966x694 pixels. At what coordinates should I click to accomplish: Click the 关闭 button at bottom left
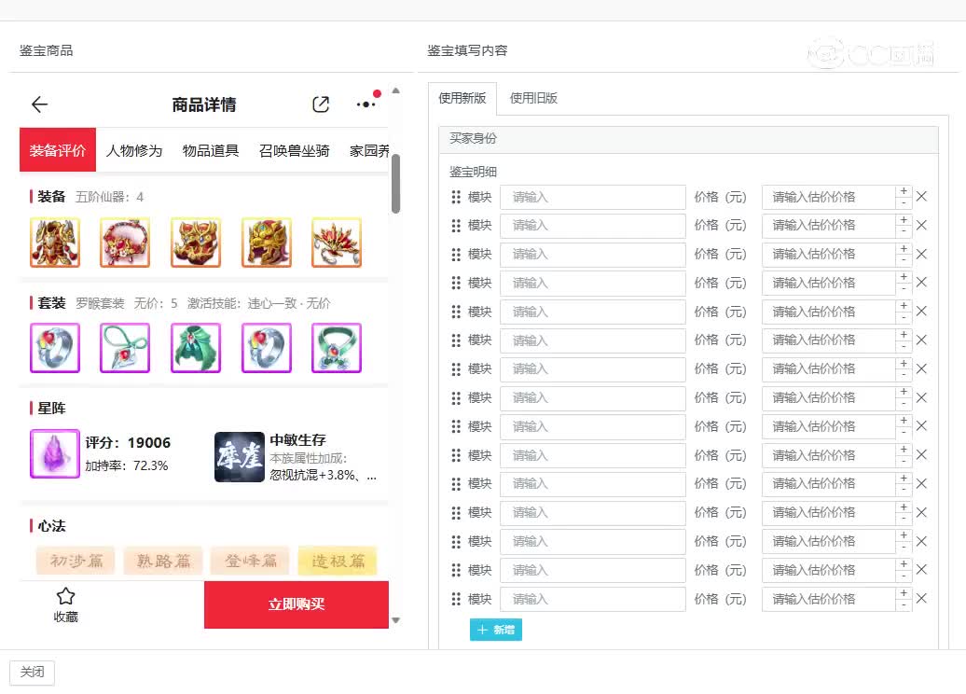coord(32,673)
